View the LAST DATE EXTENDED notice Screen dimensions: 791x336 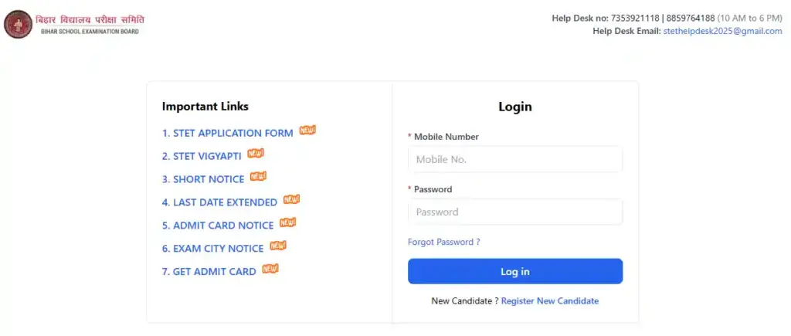(x=219, y=202)
